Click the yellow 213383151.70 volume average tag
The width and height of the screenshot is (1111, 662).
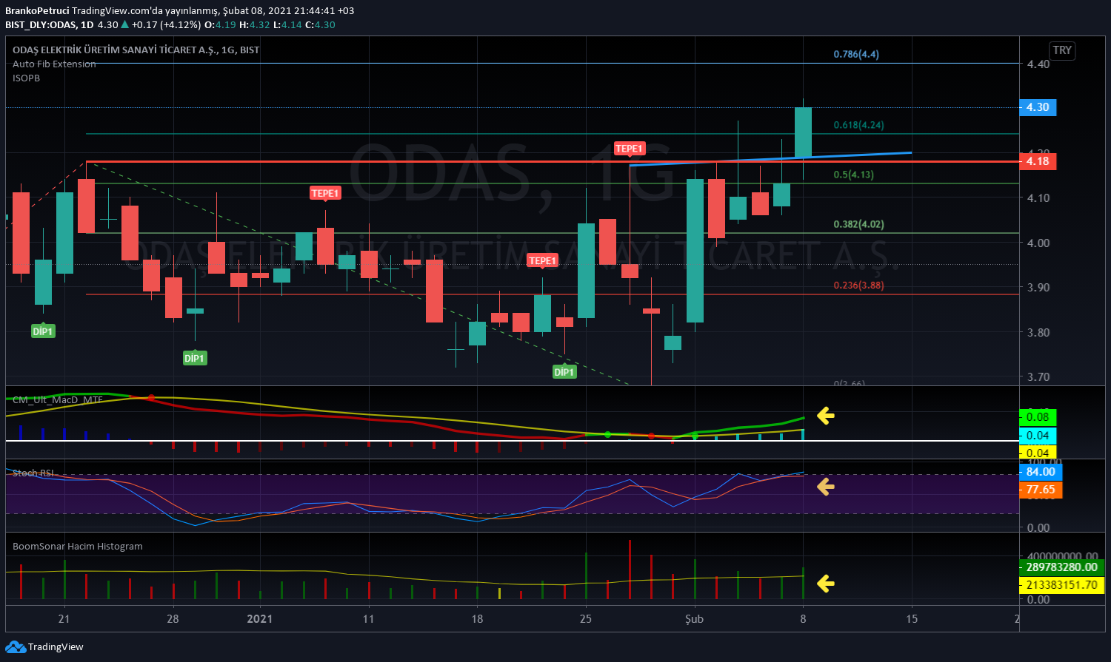pos(1061,585)
